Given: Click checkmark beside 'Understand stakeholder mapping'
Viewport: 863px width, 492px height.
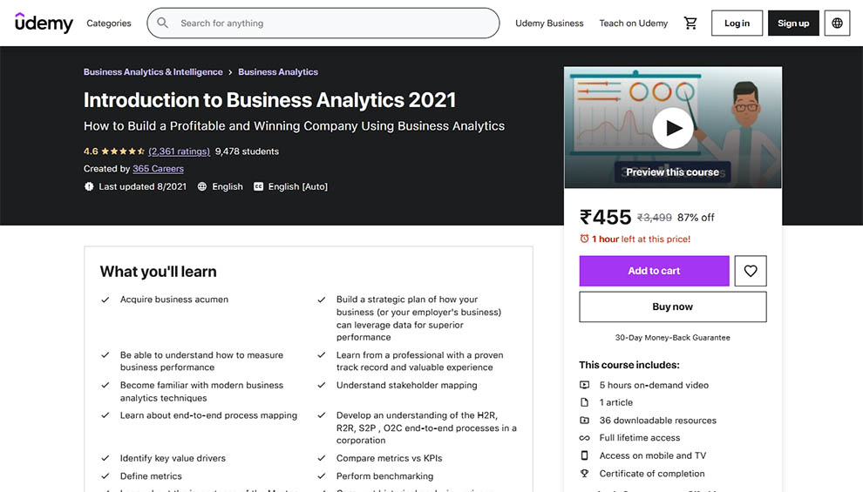Looking at the screenshot, I should point(322,386).
